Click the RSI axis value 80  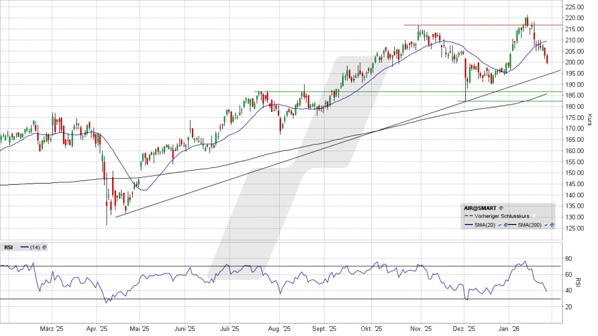coord(568,258)
